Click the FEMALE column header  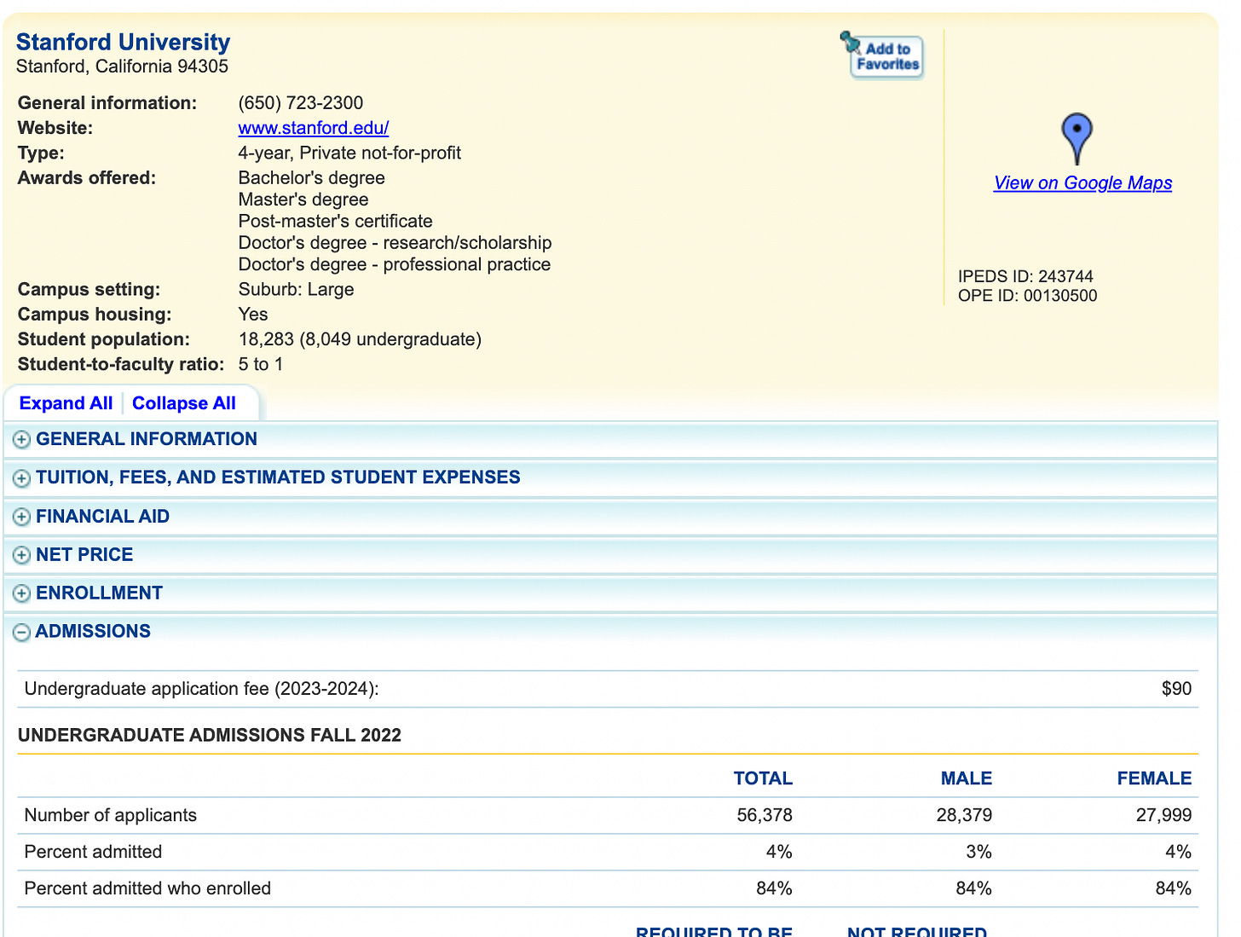click(1155, 778)
